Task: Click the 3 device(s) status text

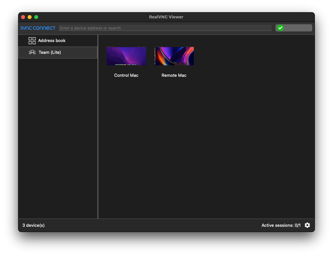Action: click(x=34, y=225)
